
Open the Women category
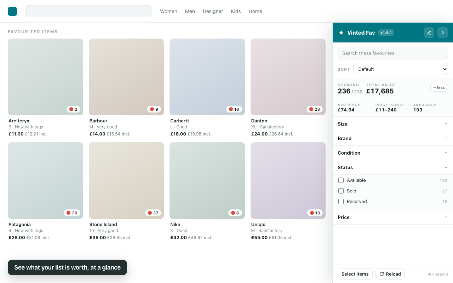(x=168, y=11)
